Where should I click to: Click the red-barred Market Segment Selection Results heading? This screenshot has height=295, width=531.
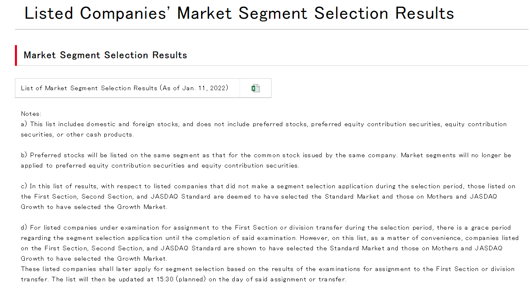[x=106, y=55]
